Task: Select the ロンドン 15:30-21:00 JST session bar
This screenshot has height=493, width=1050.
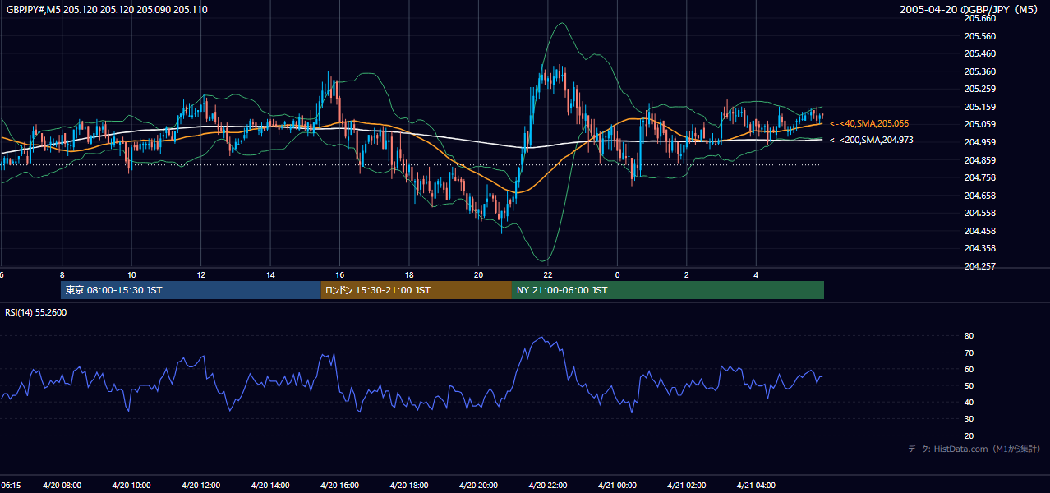Action: pos(417,290)
